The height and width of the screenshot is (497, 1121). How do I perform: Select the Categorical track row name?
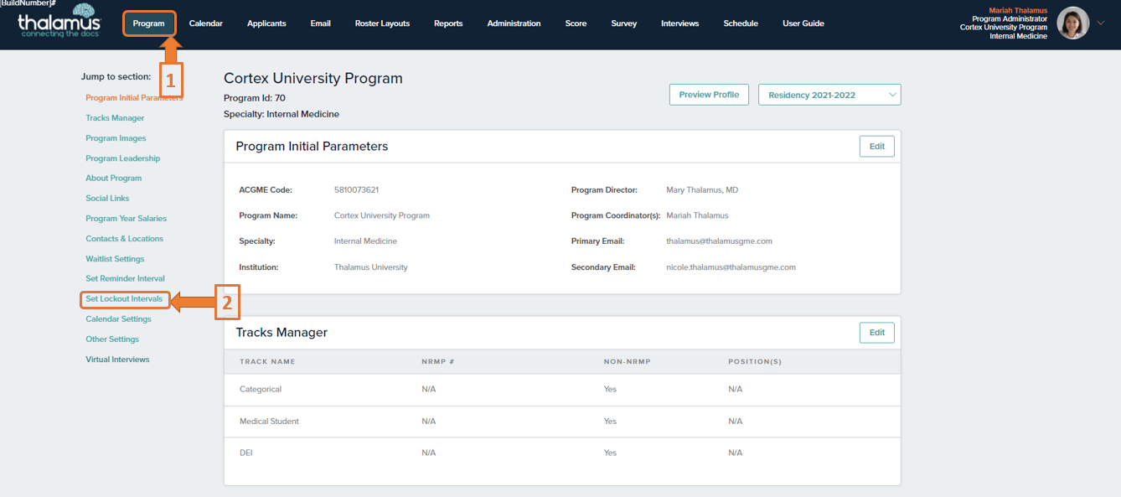pos(261,390)
